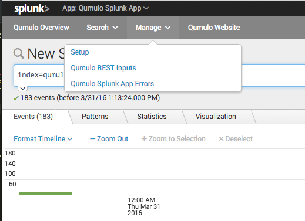Click the 12:00 AM Thu Mar 31 label
305x221 pixels.
tap(144, 206)
